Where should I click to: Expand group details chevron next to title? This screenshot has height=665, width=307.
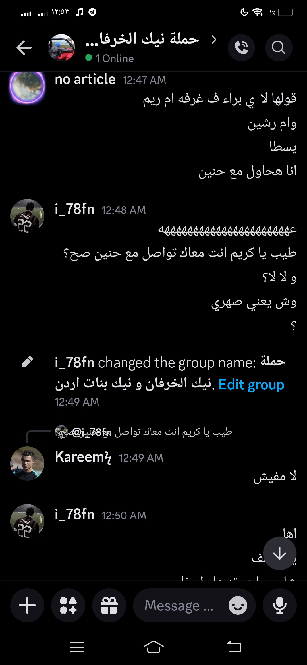point(214,40)
